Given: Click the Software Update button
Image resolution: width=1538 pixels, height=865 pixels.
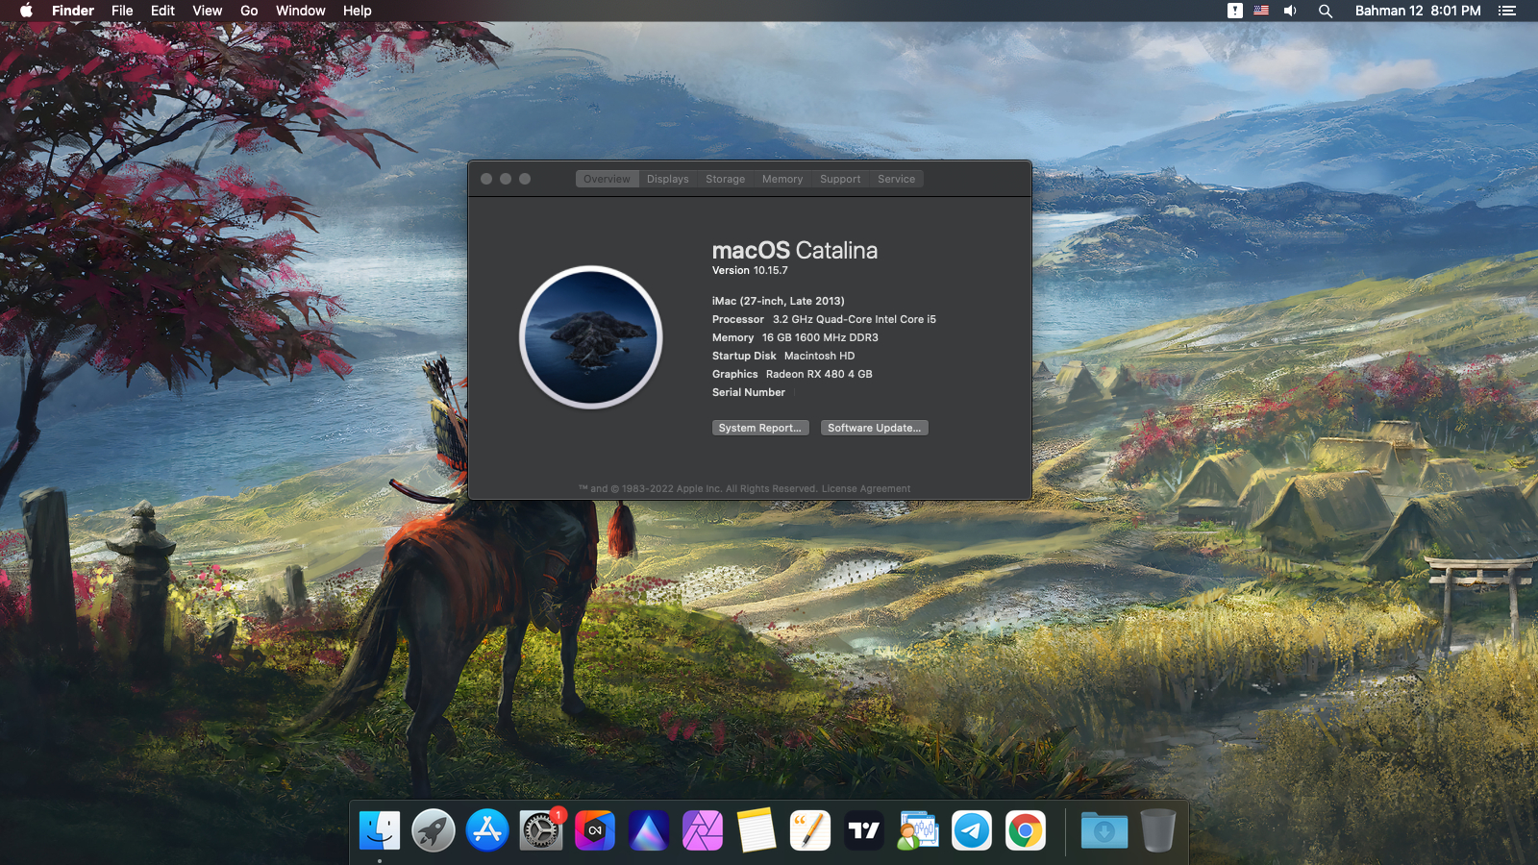Looking at the screenshot, I should point(875,428).
